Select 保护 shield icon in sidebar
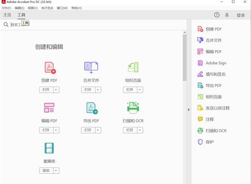 coord(200,142)
